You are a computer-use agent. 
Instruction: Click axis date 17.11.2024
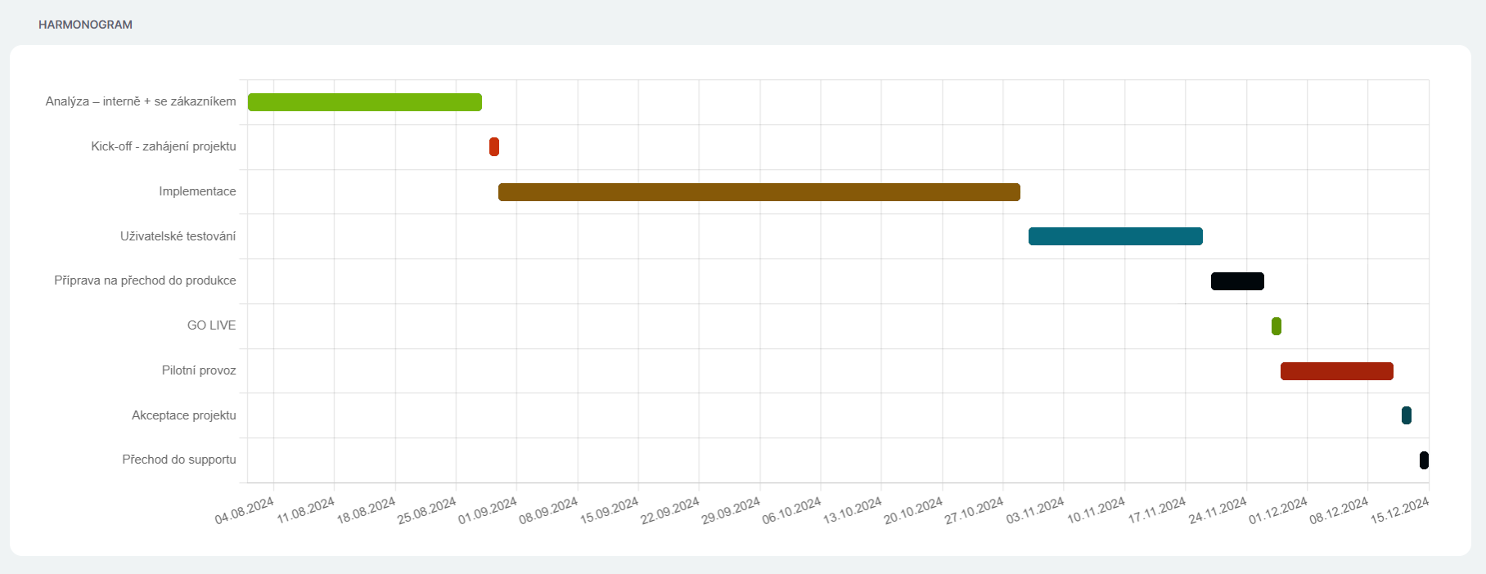(x=1156, y=511)
